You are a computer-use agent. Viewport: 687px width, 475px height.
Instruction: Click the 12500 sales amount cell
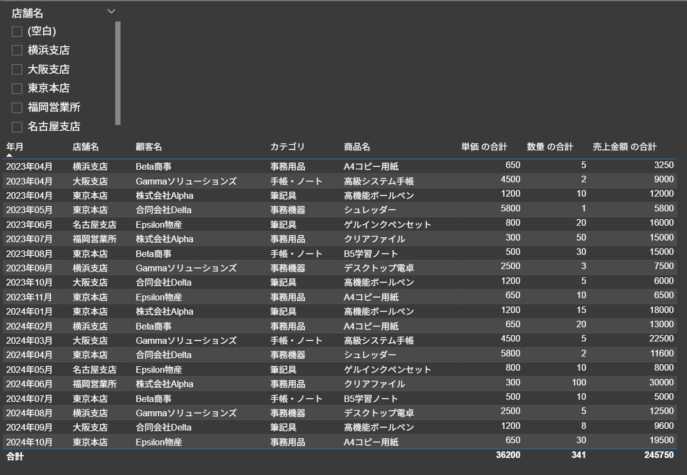tap(662, 412)
